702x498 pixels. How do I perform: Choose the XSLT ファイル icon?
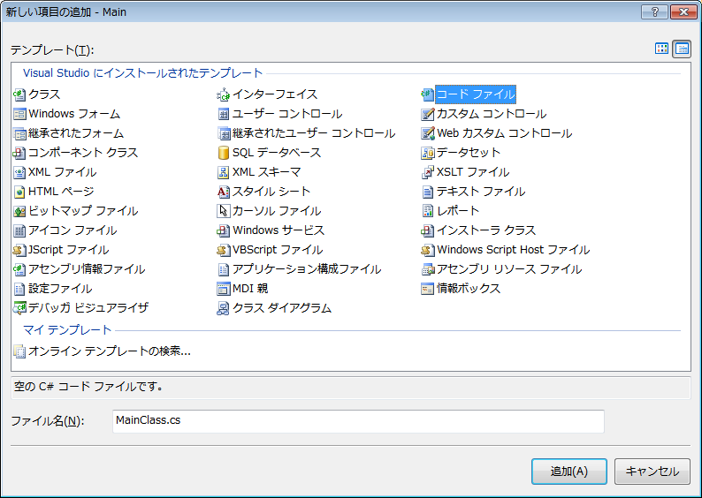pyautogui.click(x=428, y=172)
